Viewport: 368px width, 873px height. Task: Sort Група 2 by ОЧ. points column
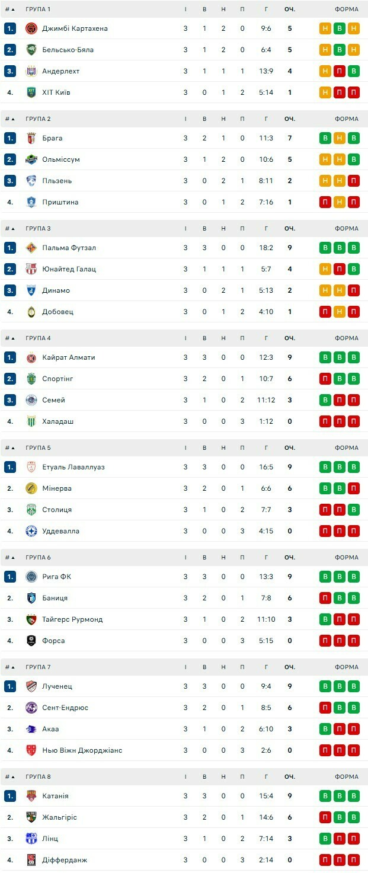[289, 119]
